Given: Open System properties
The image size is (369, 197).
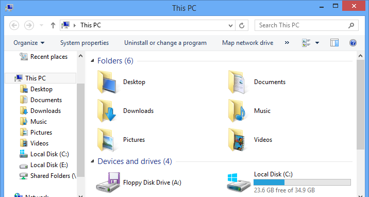Looking at the screenshot, I should (x=85, y=43).
